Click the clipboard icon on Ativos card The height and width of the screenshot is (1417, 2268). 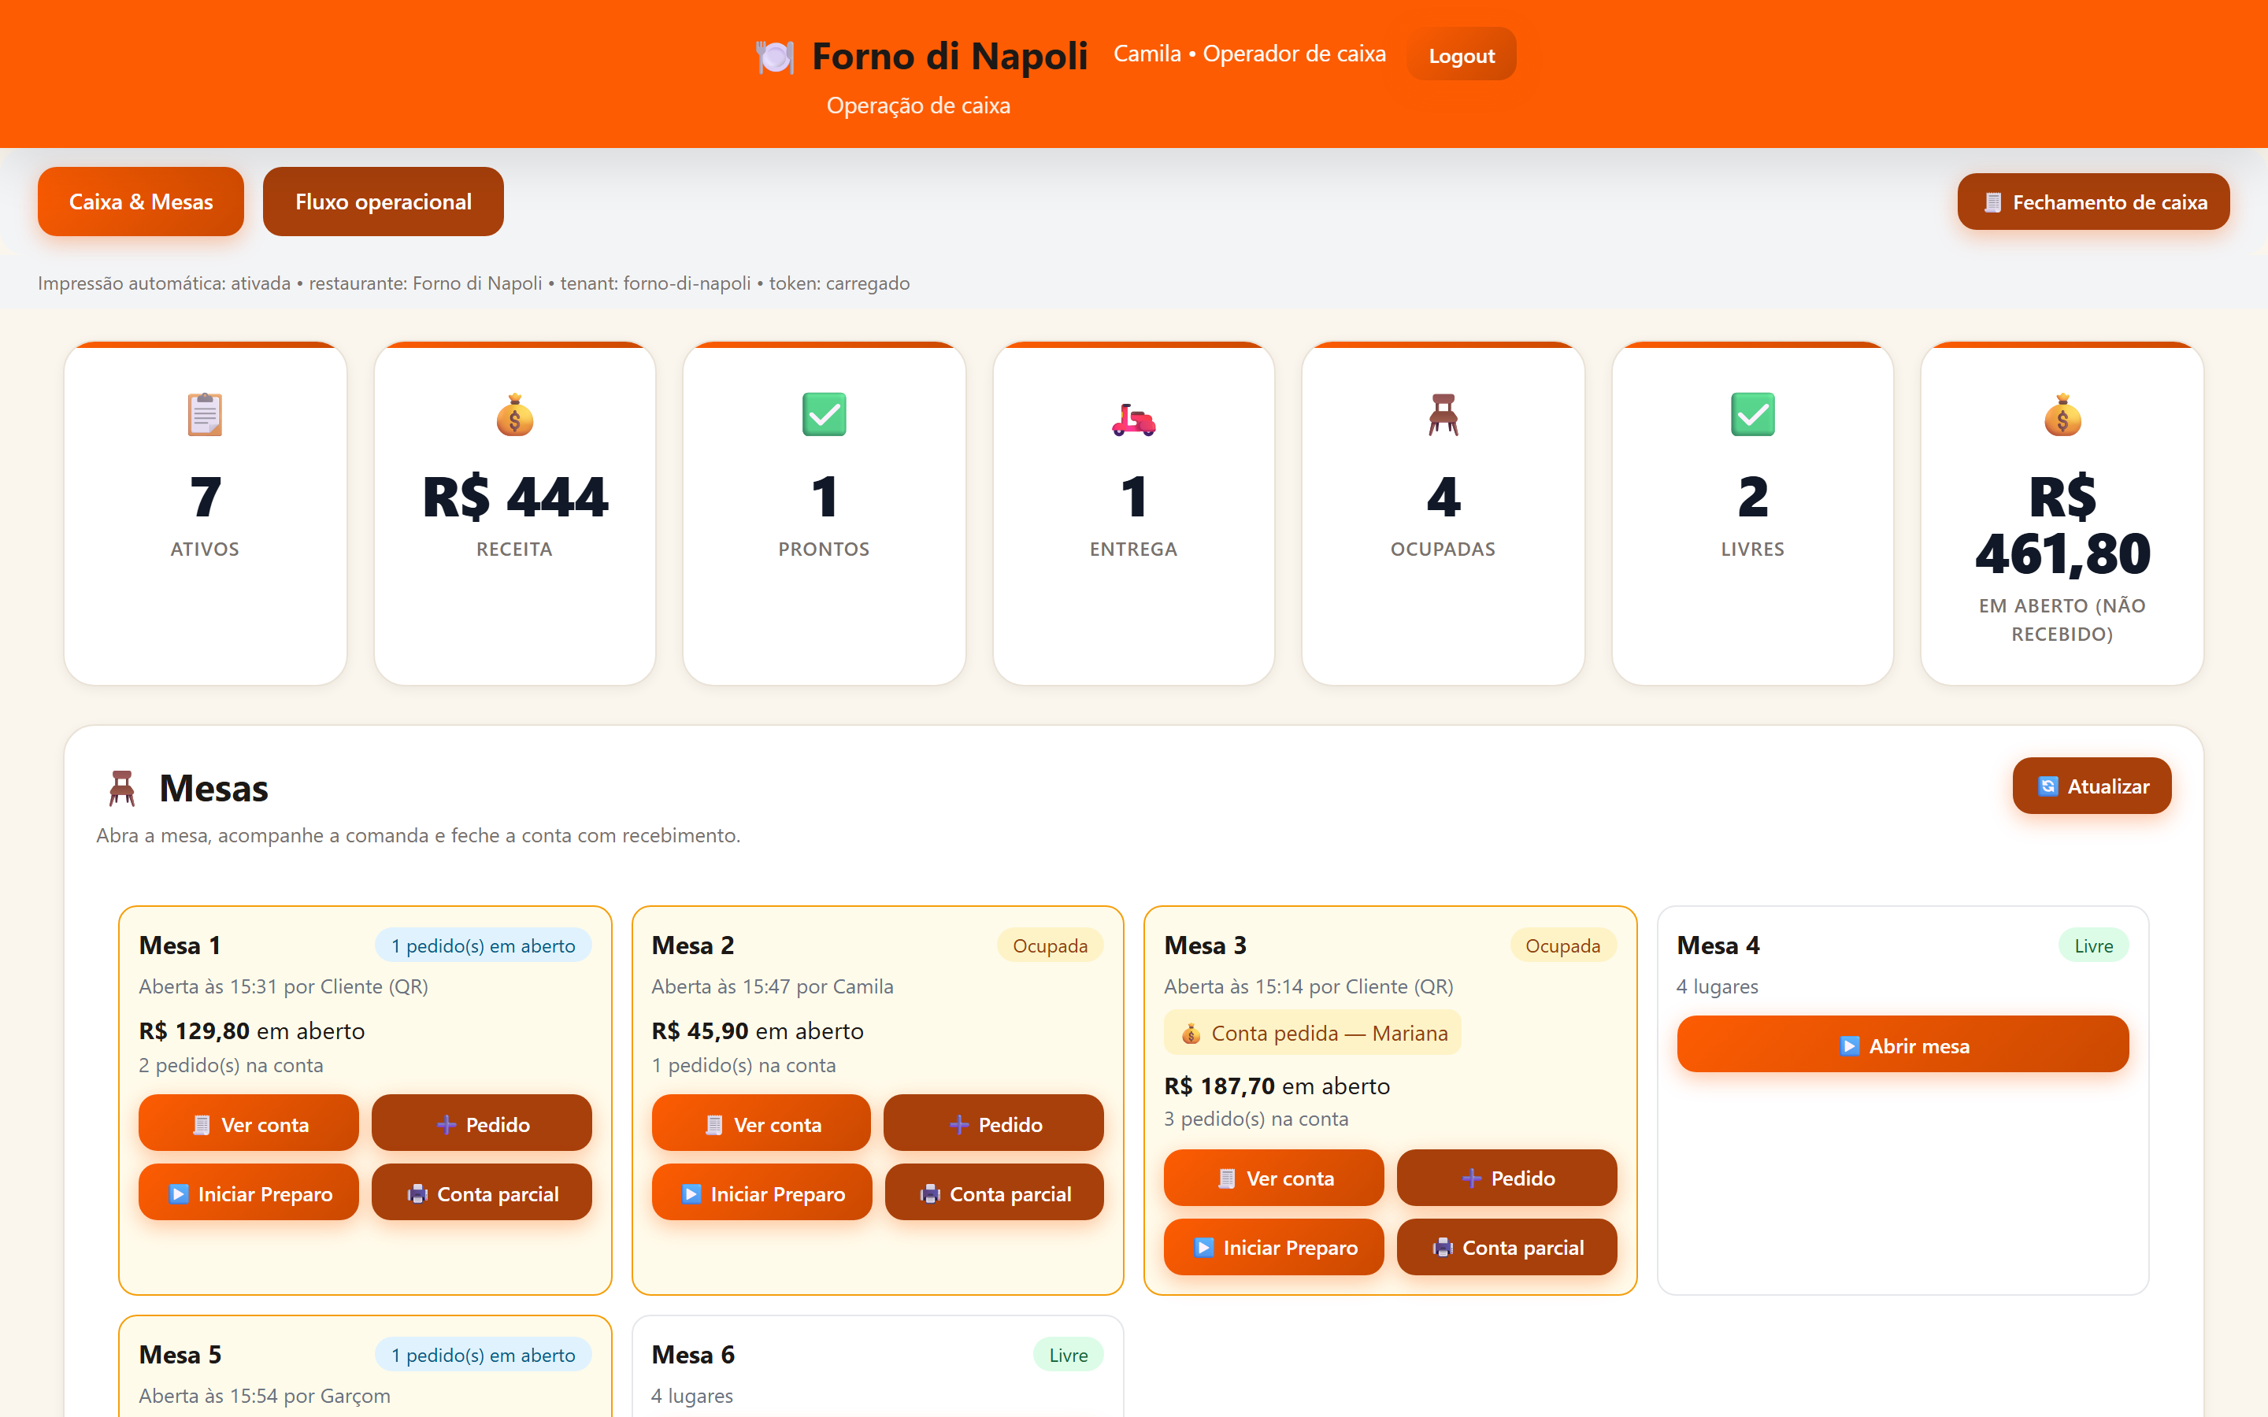(x=206, y=414)
